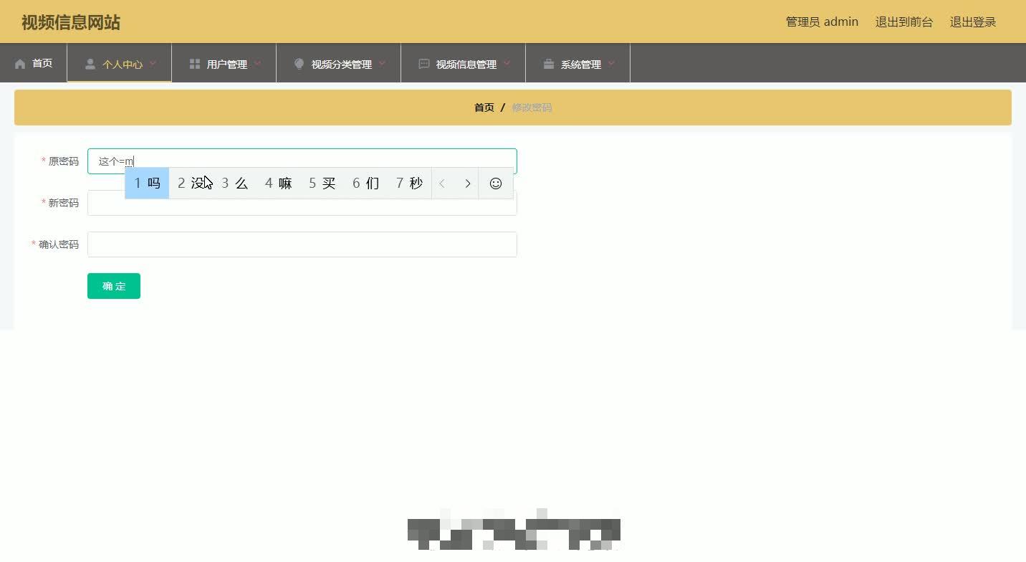Select IME candidate 1 吗
The width and height of the screenshot is (1026, 562).
(147, 184)
